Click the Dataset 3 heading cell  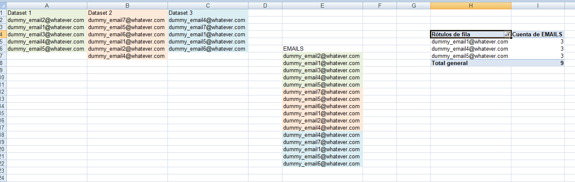tap(208, 13)
